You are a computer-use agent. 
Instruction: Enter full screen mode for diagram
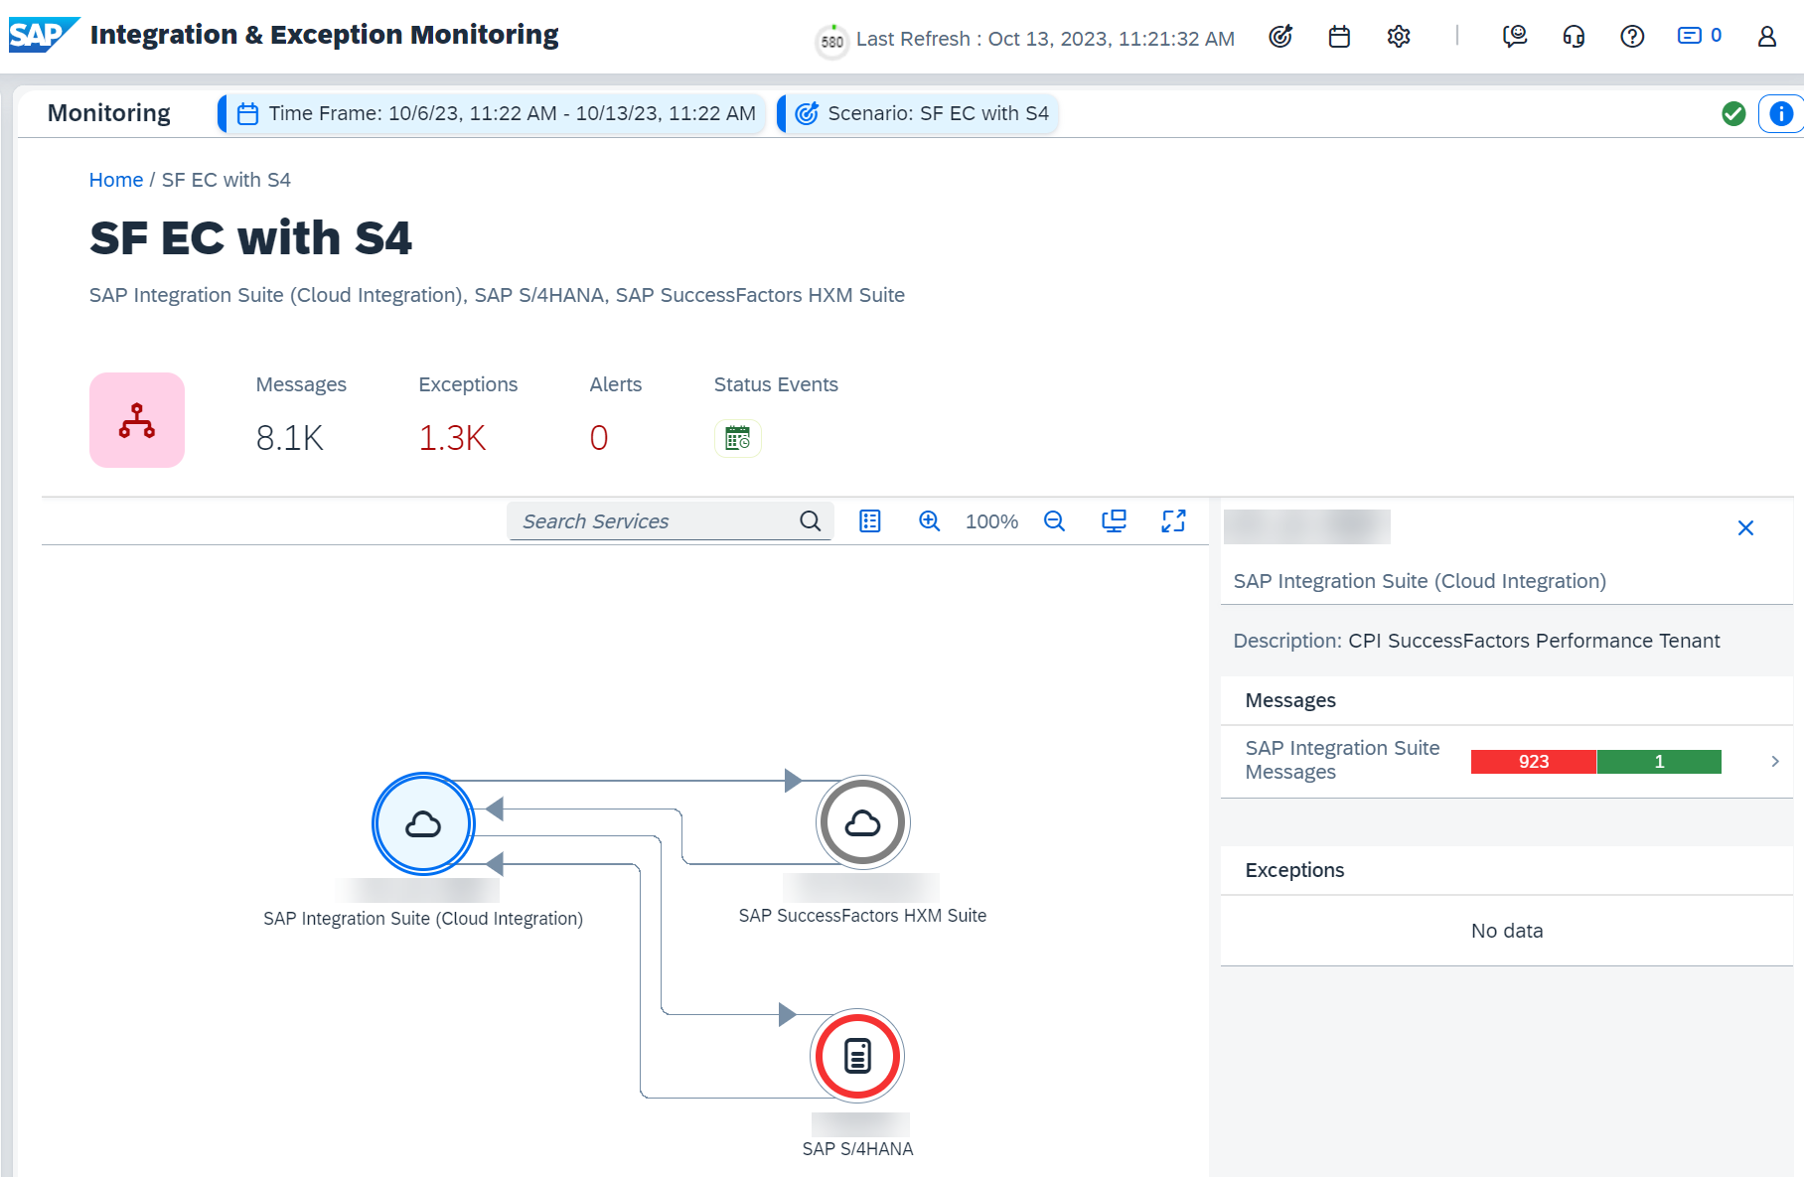pyautogui.click(x=1174, y=521)
